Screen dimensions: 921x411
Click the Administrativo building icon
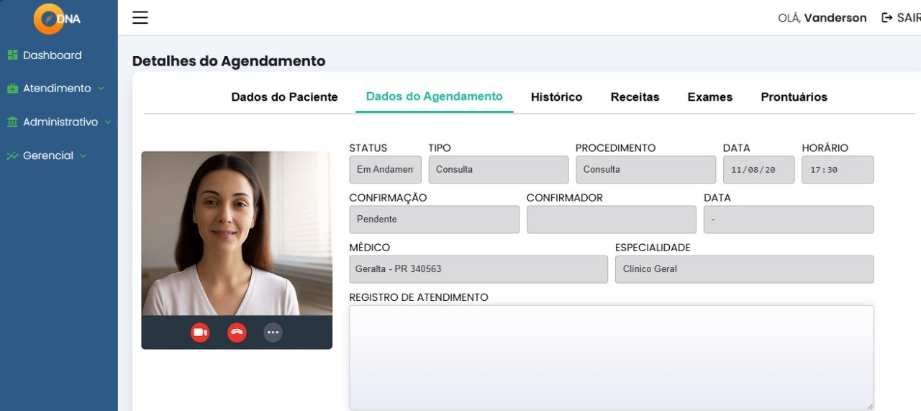(x=12, y=122)
